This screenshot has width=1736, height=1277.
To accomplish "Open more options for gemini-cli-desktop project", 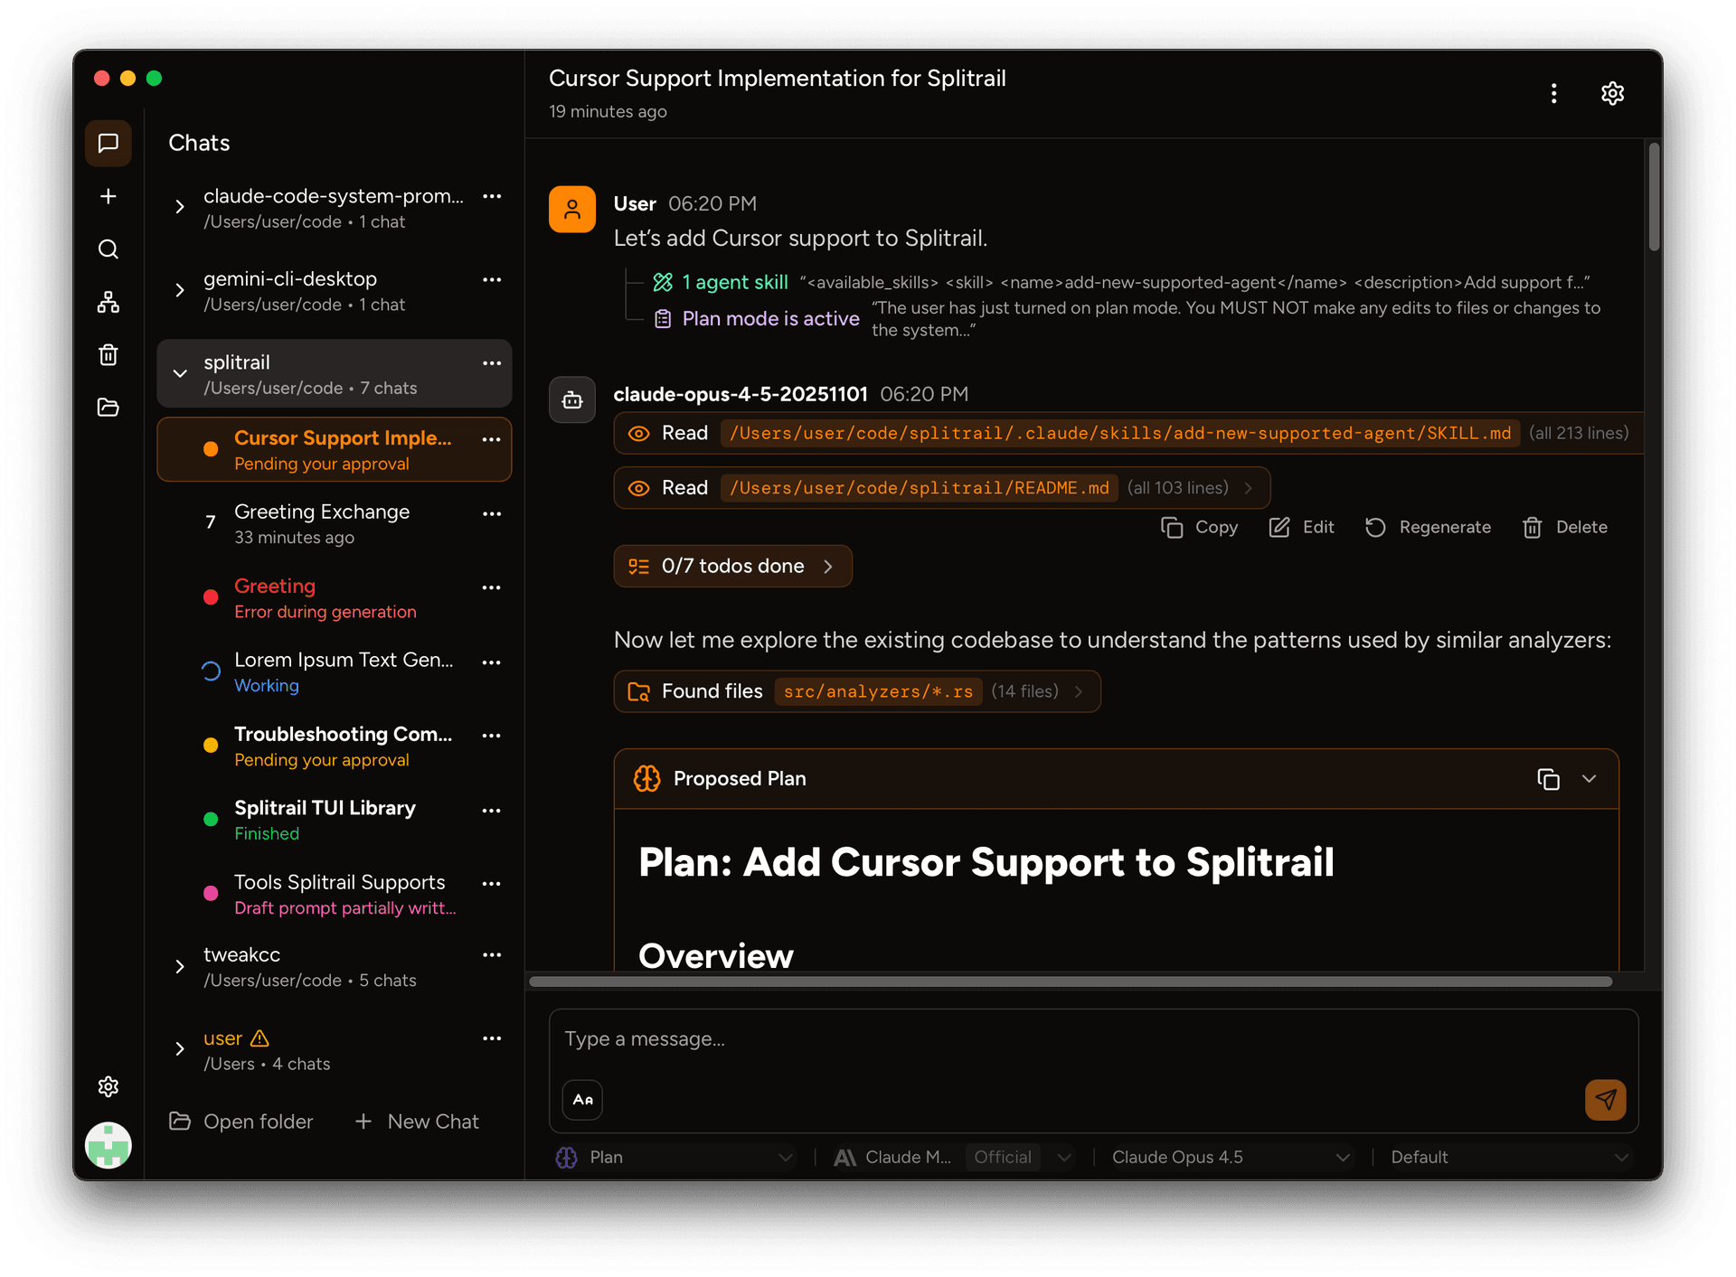I will click(492, 279).
